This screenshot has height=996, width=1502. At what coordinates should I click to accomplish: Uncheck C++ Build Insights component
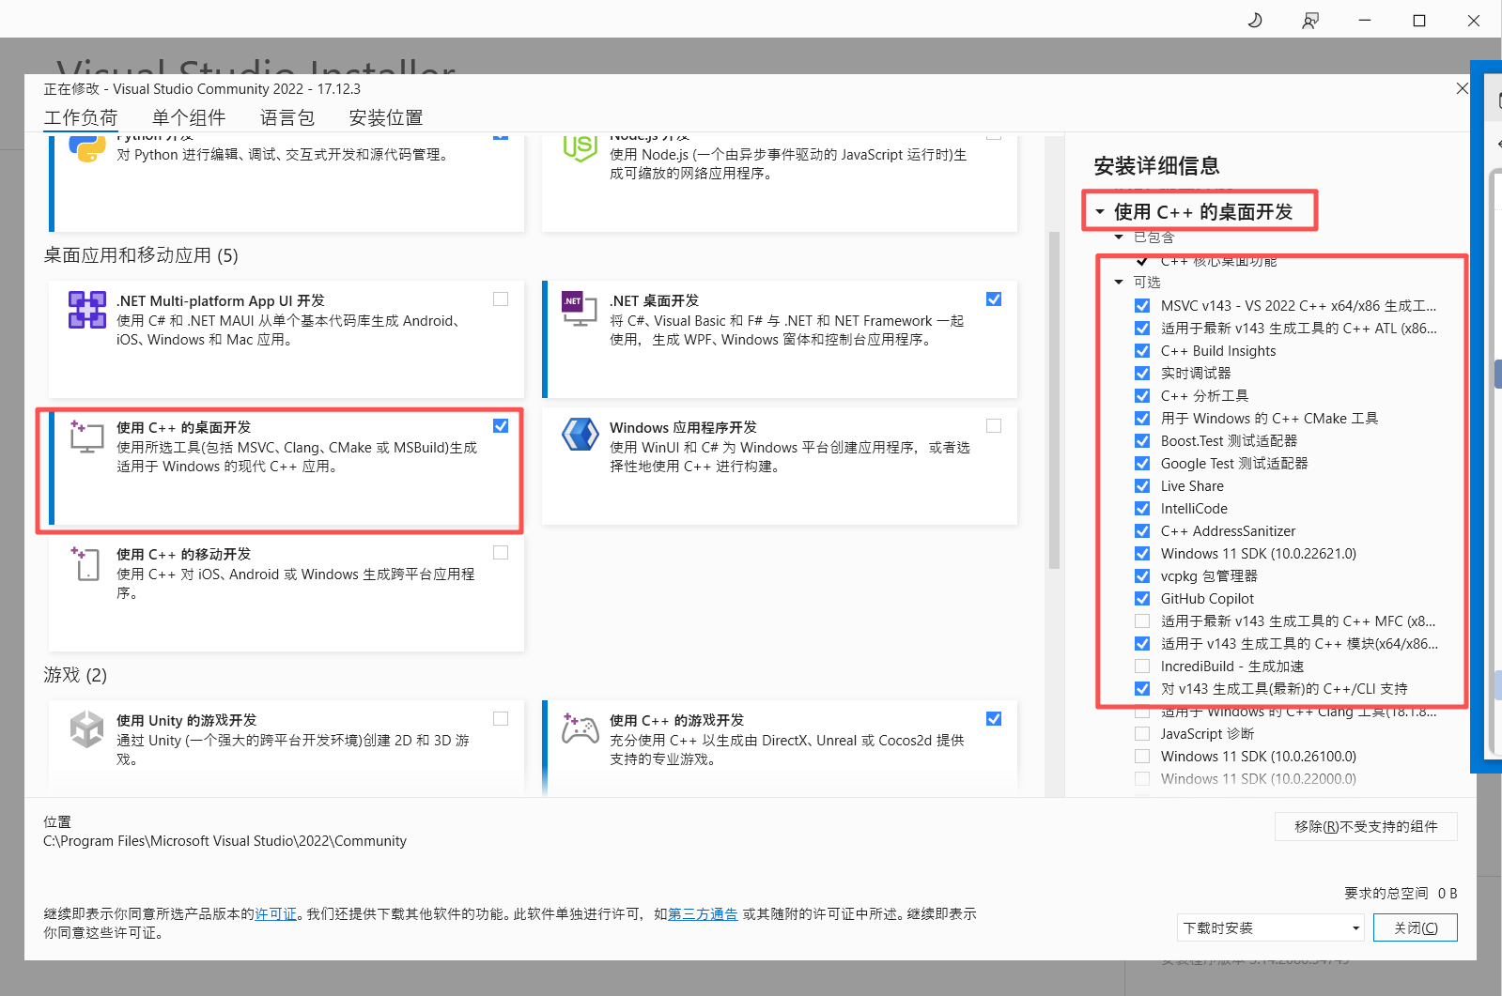pyautogui.click(x=1142, y=351)
